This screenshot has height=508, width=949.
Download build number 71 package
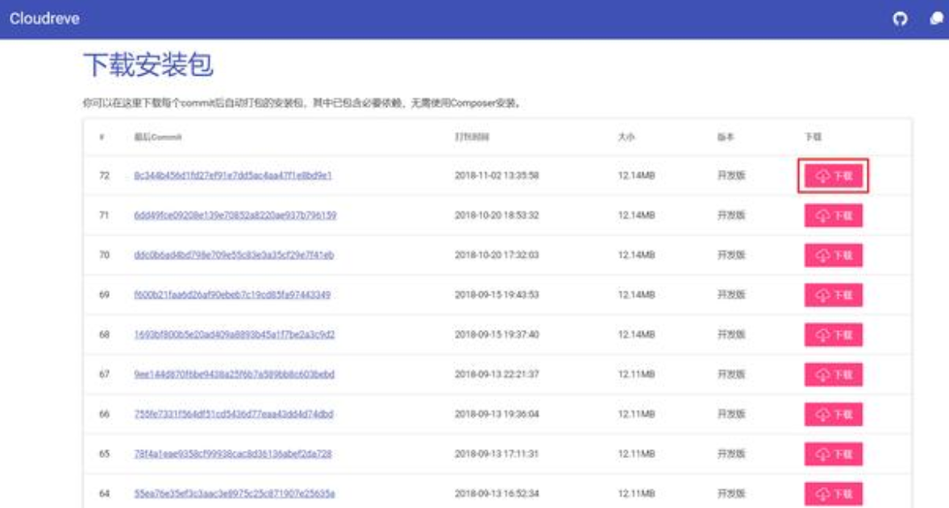[x=833, y=216]
